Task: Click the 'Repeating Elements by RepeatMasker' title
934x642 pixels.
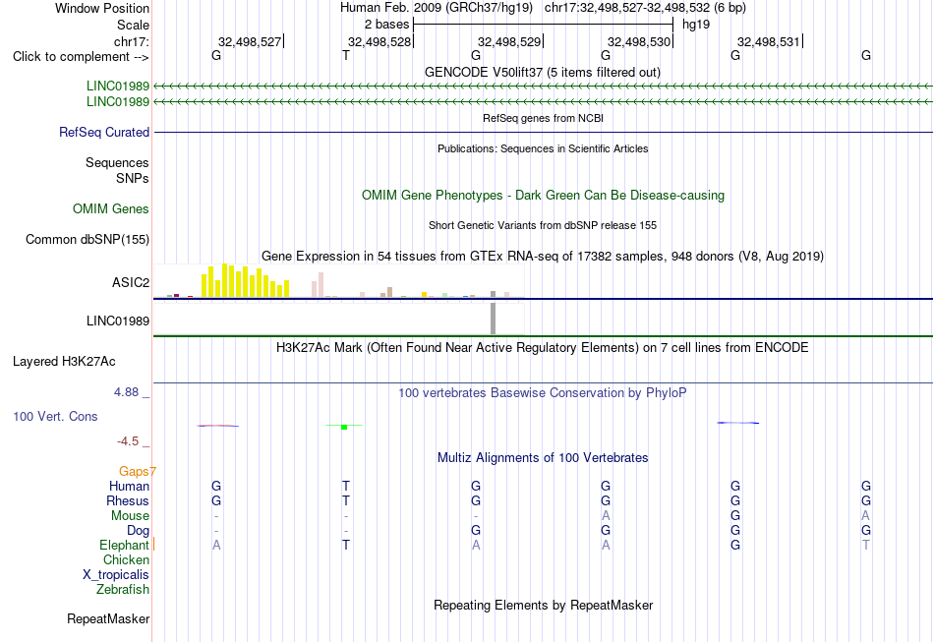Action: click(544, 605)
